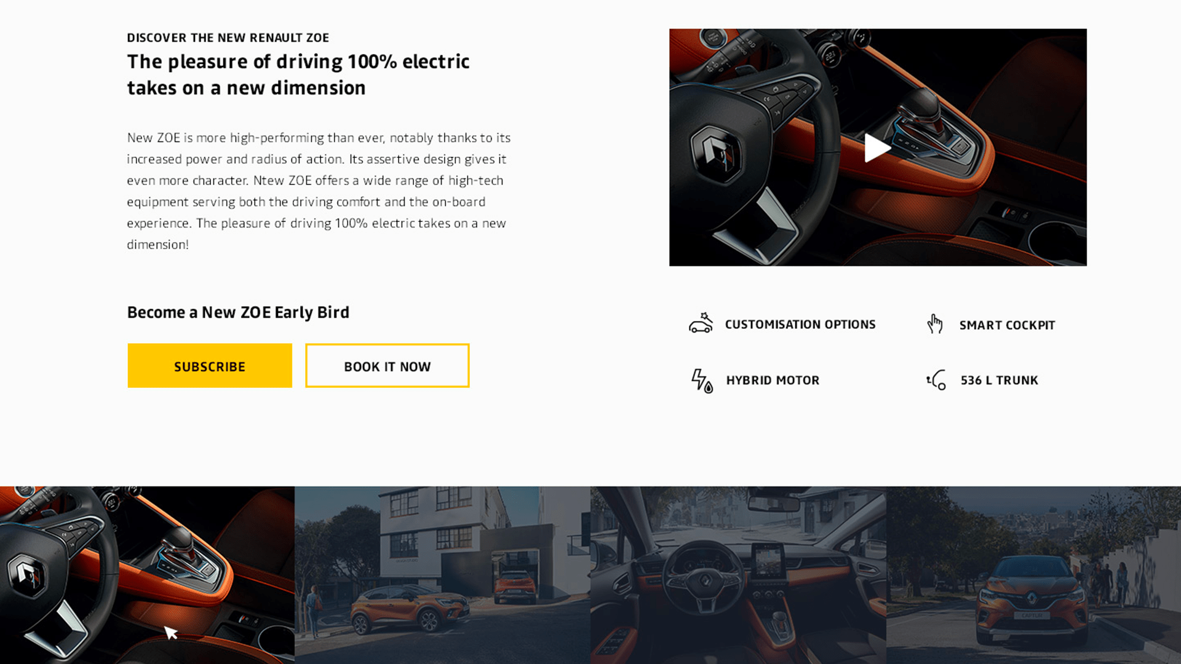Click the New ZOE description paragraph

coord(319,191)
